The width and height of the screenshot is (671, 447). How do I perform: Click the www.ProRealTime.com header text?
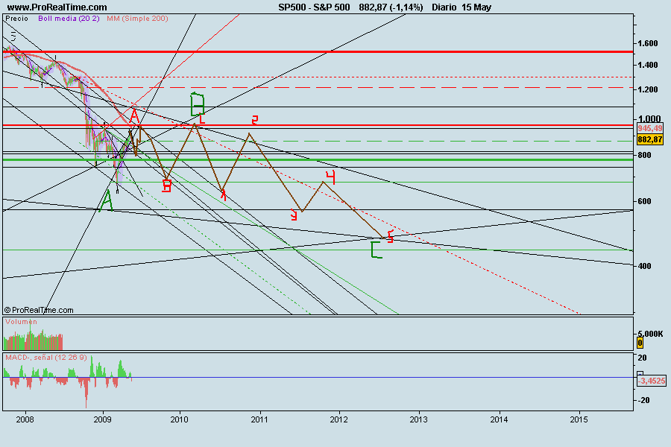(57, 7)
